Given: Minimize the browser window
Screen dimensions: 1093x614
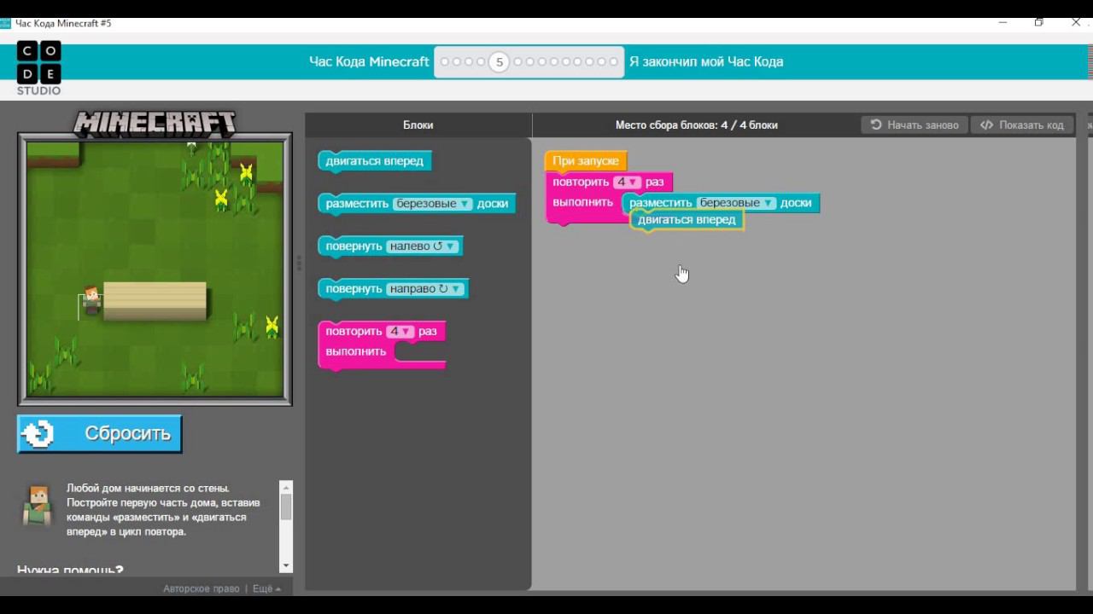Looking at the screenshot, I should 1002,23.
